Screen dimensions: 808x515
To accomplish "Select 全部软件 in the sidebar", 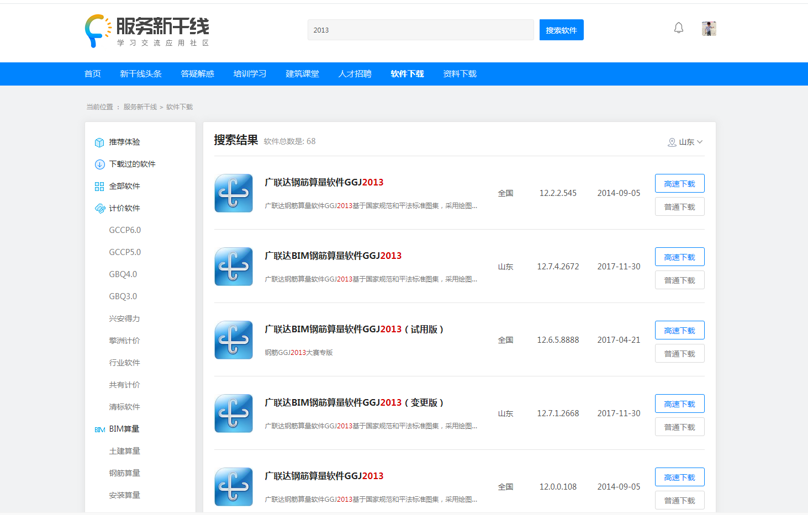I will pos(125,186).
